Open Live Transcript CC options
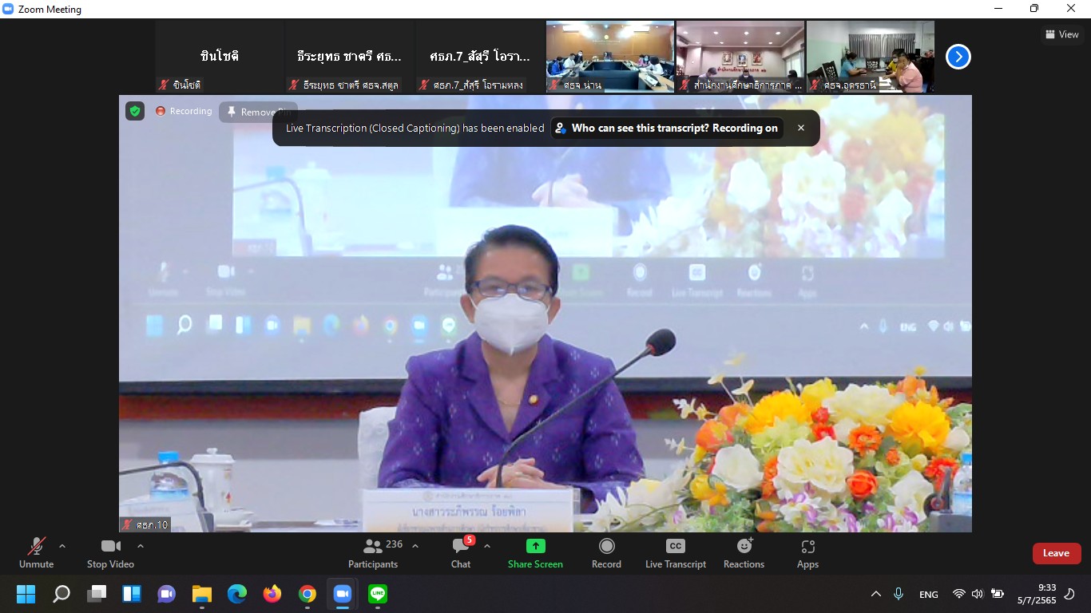The height and width of the screenshot is (613, 1091). coord(675,553)
